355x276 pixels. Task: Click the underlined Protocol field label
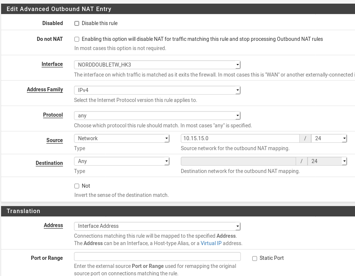(53, 115)
